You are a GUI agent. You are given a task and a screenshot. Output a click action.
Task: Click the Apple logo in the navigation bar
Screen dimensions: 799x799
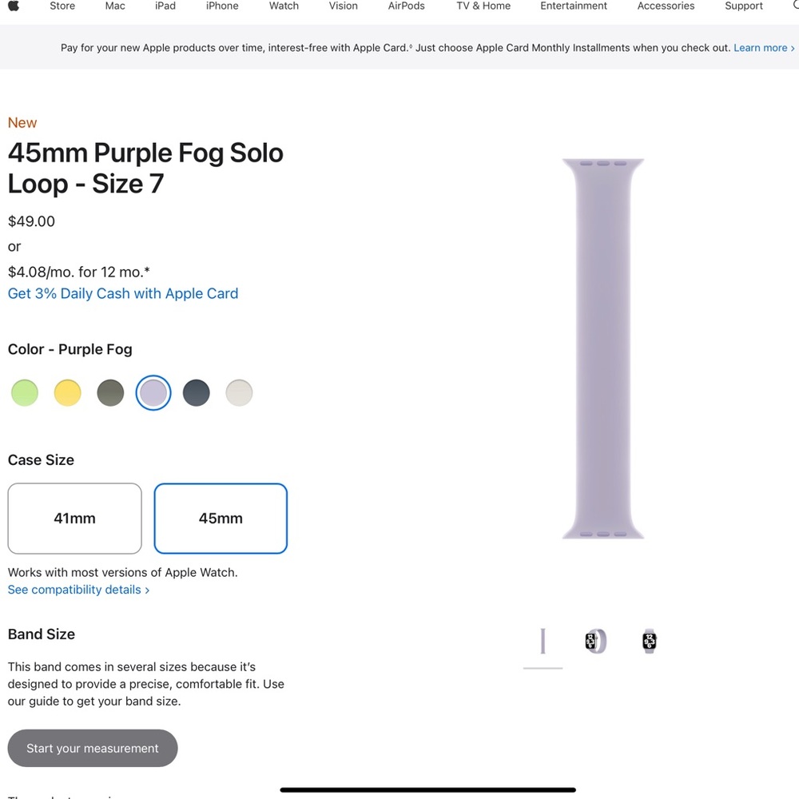click(x=12, y=6)
